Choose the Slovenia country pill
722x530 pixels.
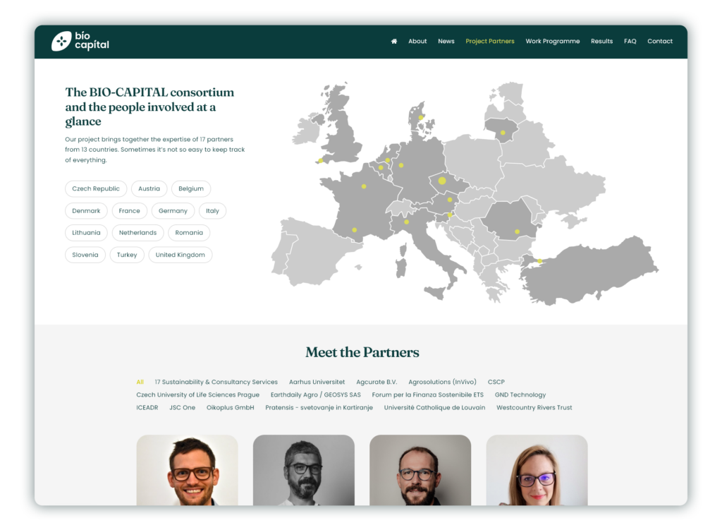85,255
